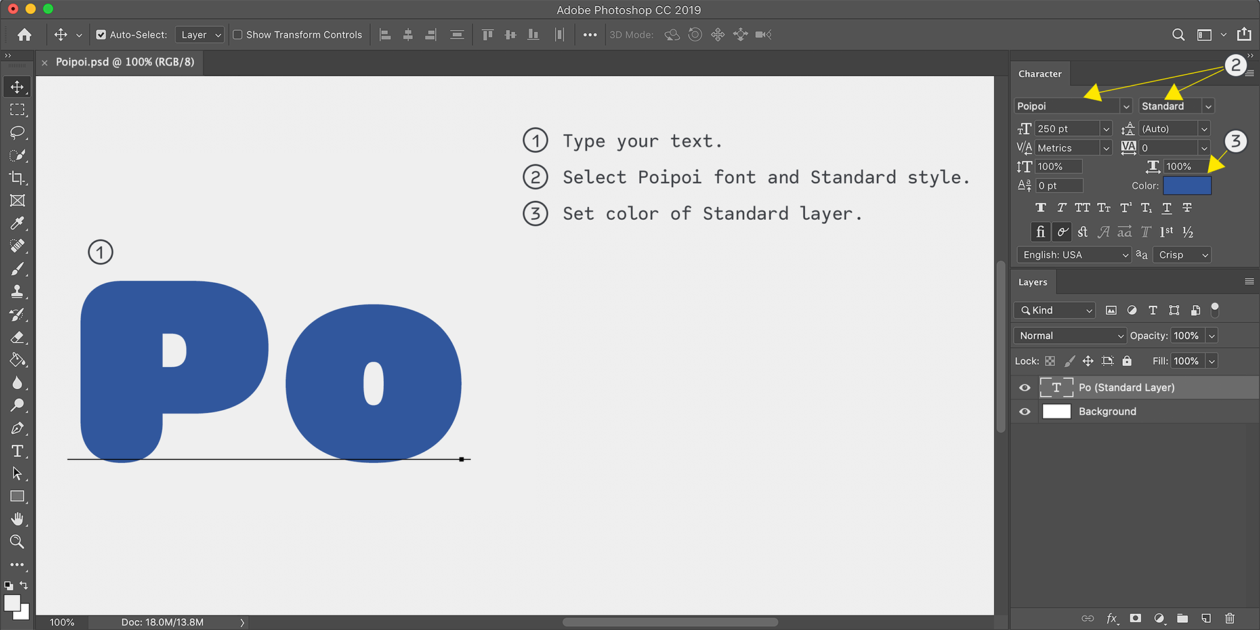Click the trash icon to delete layer
This screenshot has width=1260, height=630.
coord(1230,618)
